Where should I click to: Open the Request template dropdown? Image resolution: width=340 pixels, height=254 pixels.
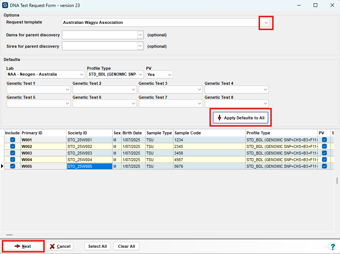click(266, 23)
